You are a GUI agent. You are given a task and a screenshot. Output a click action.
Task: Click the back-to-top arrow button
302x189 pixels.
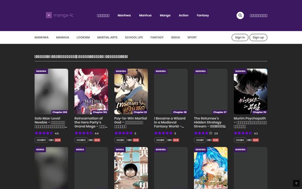[296, 183]
